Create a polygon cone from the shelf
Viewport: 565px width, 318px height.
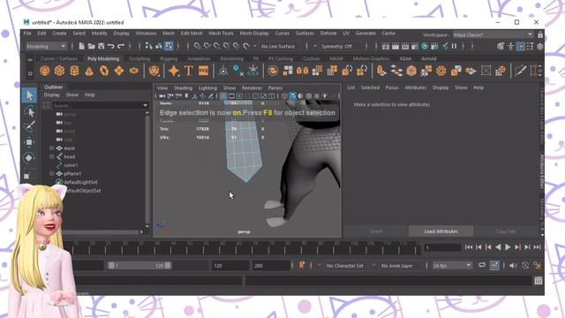click(x=89, y=71)
